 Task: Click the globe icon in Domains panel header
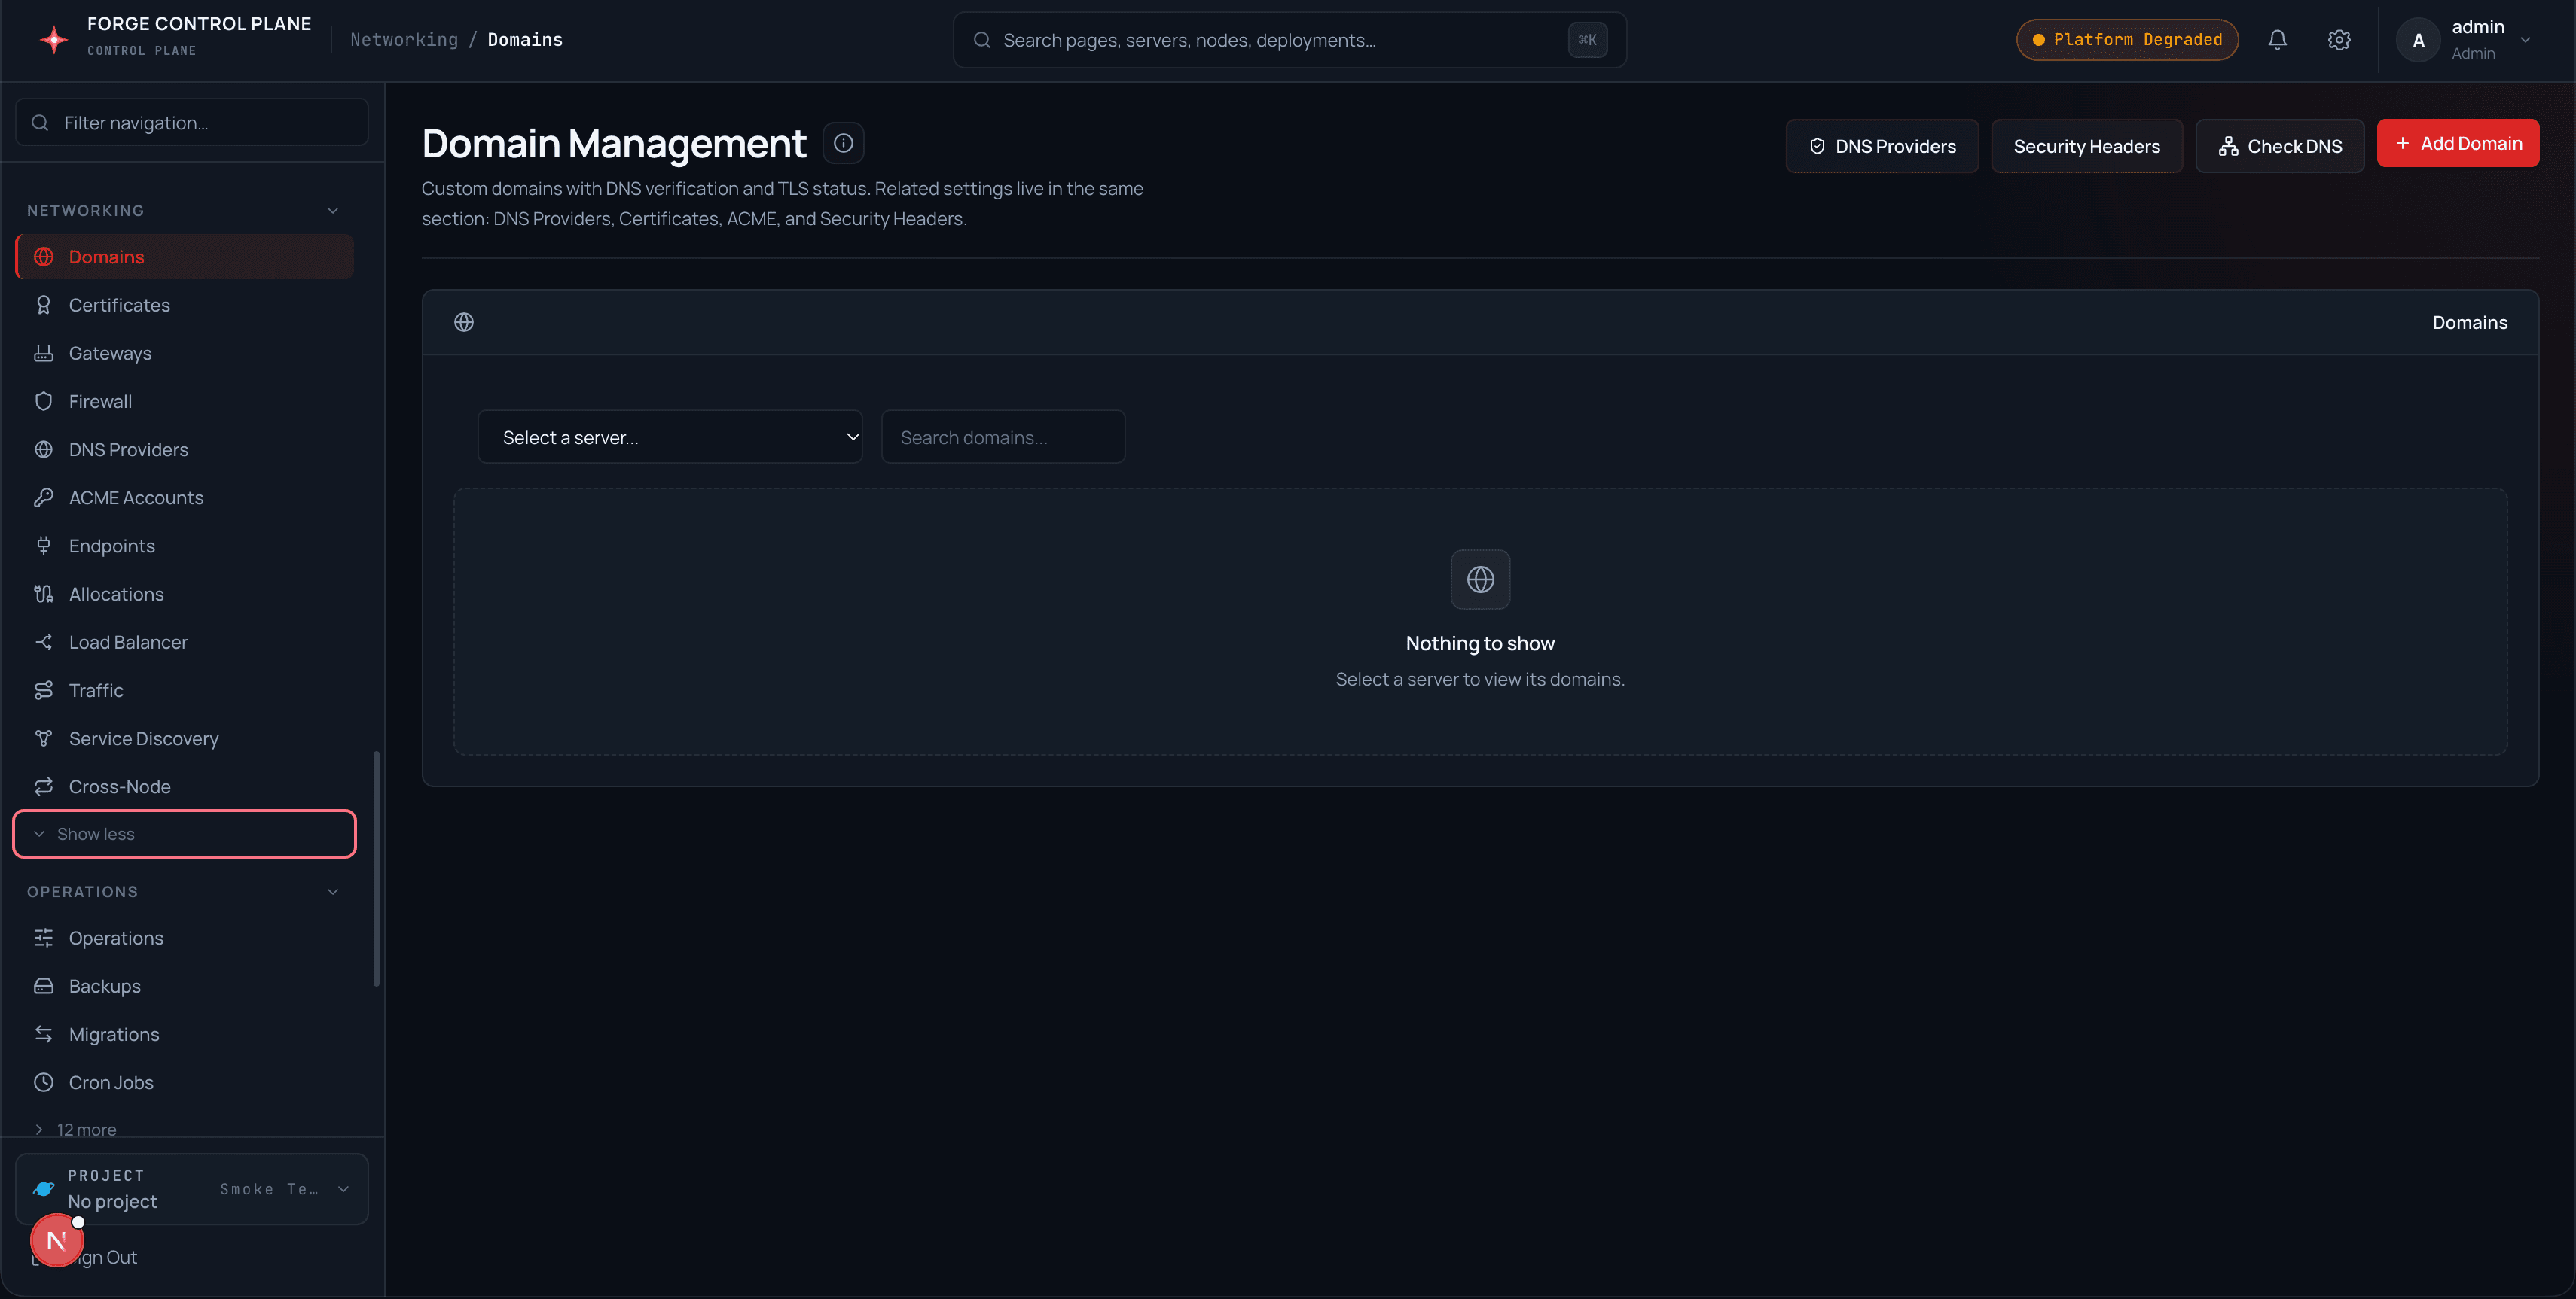[x=464, y=322]
